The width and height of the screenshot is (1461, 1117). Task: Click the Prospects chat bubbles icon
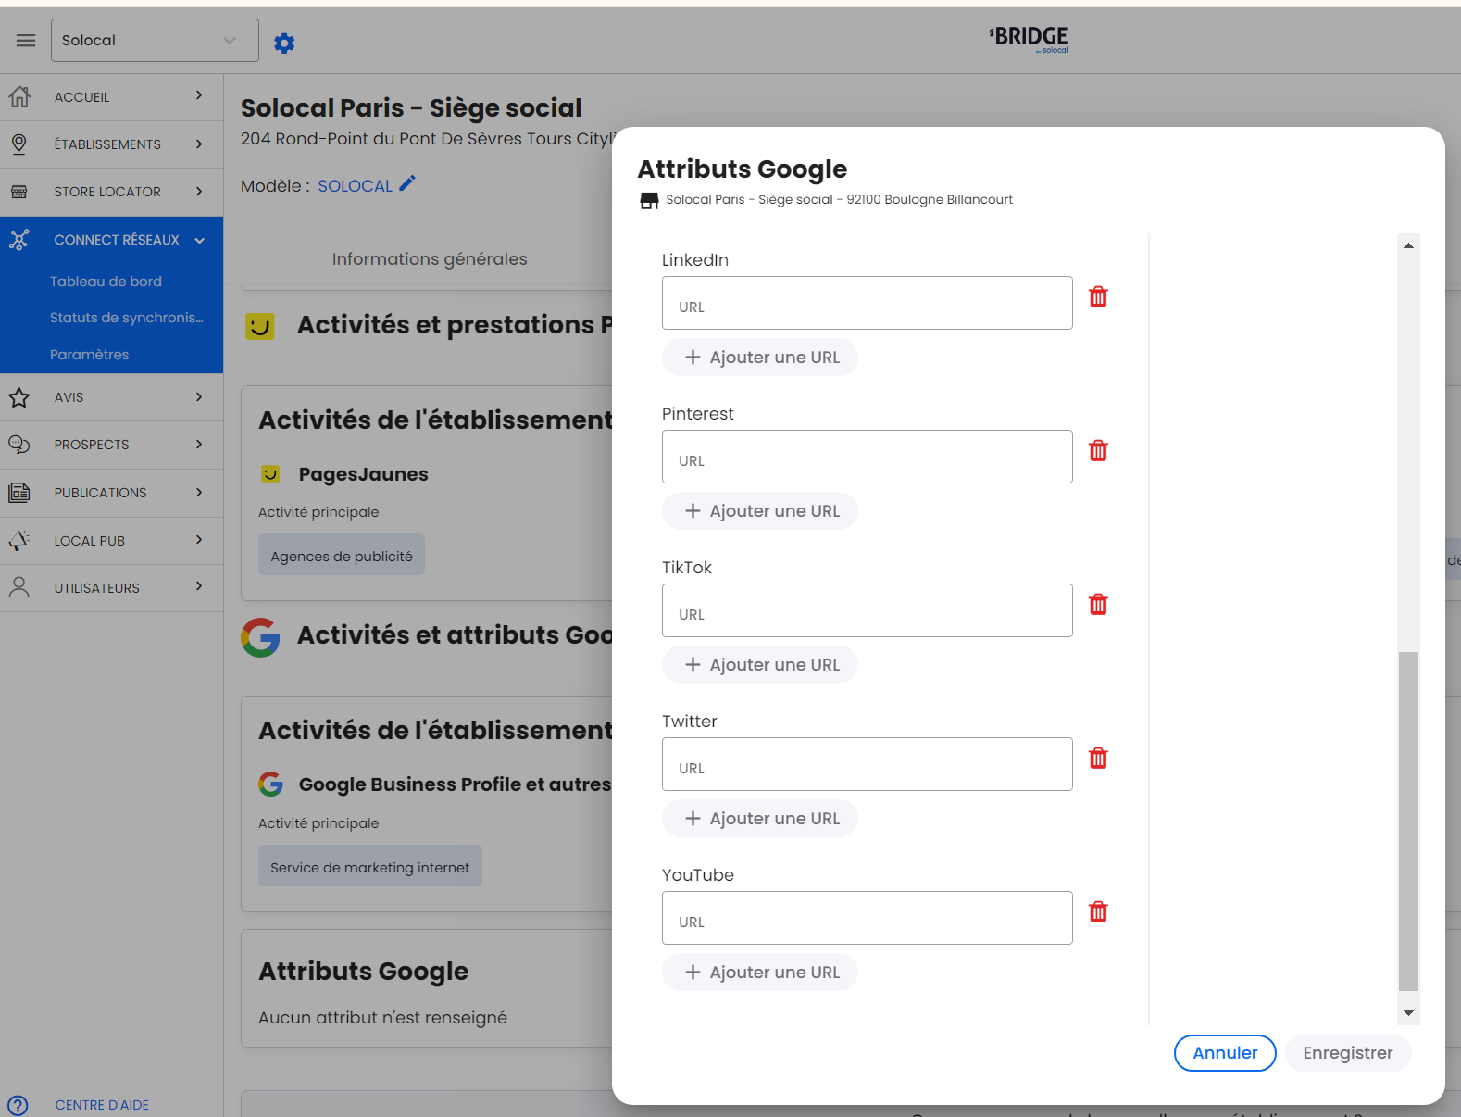[x=19, y=445]
